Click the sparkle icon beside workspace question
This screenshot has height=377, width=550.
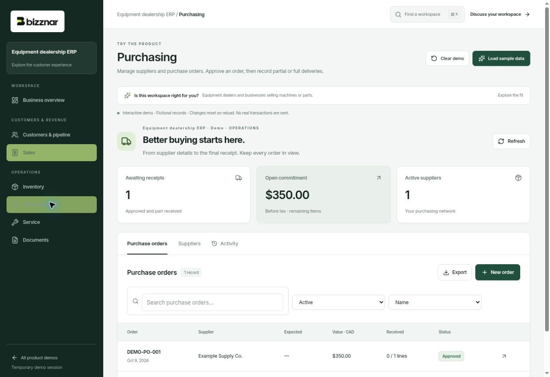[x=127, y=95]
